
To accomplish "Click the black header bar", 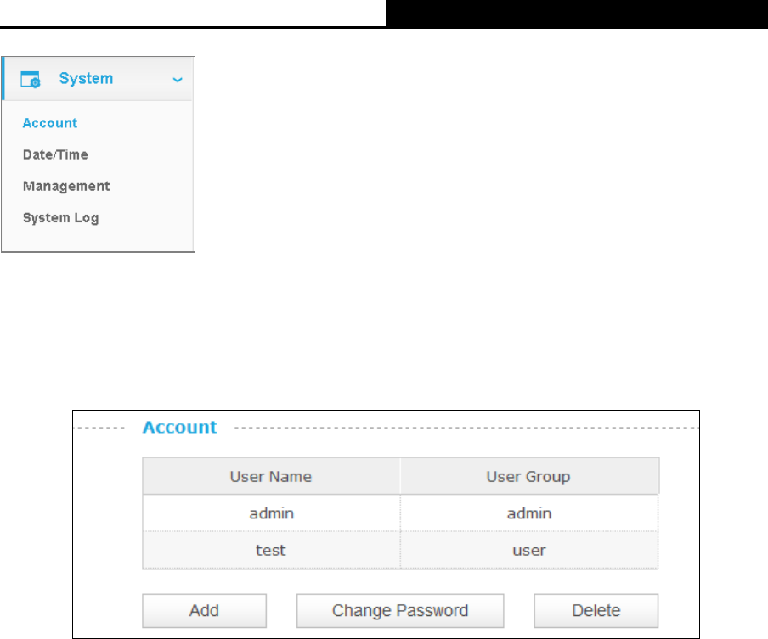I will (x=577, y=14).
